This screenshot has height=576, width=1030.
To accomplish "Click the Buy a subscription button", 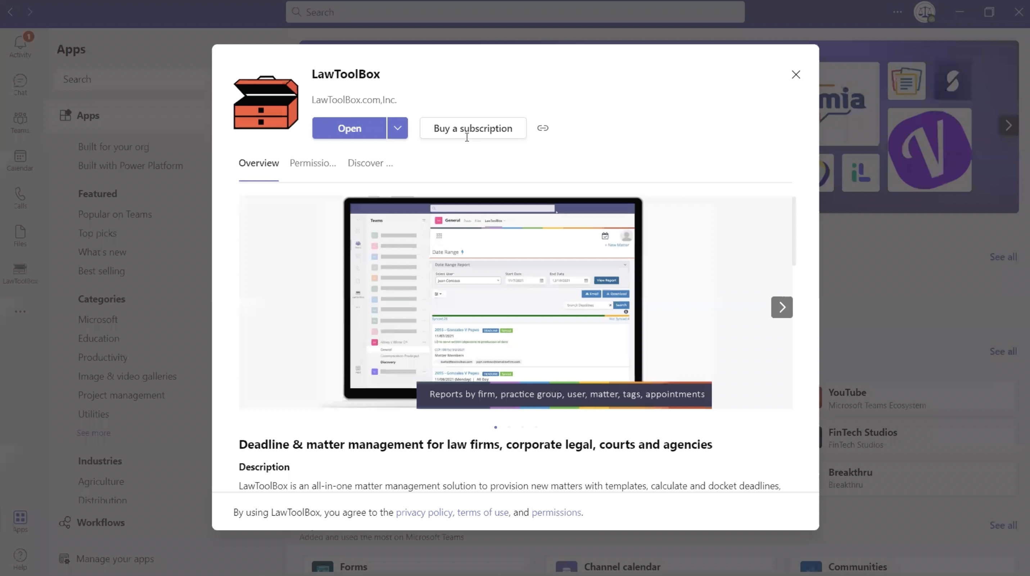I will (x=473, y=128).
